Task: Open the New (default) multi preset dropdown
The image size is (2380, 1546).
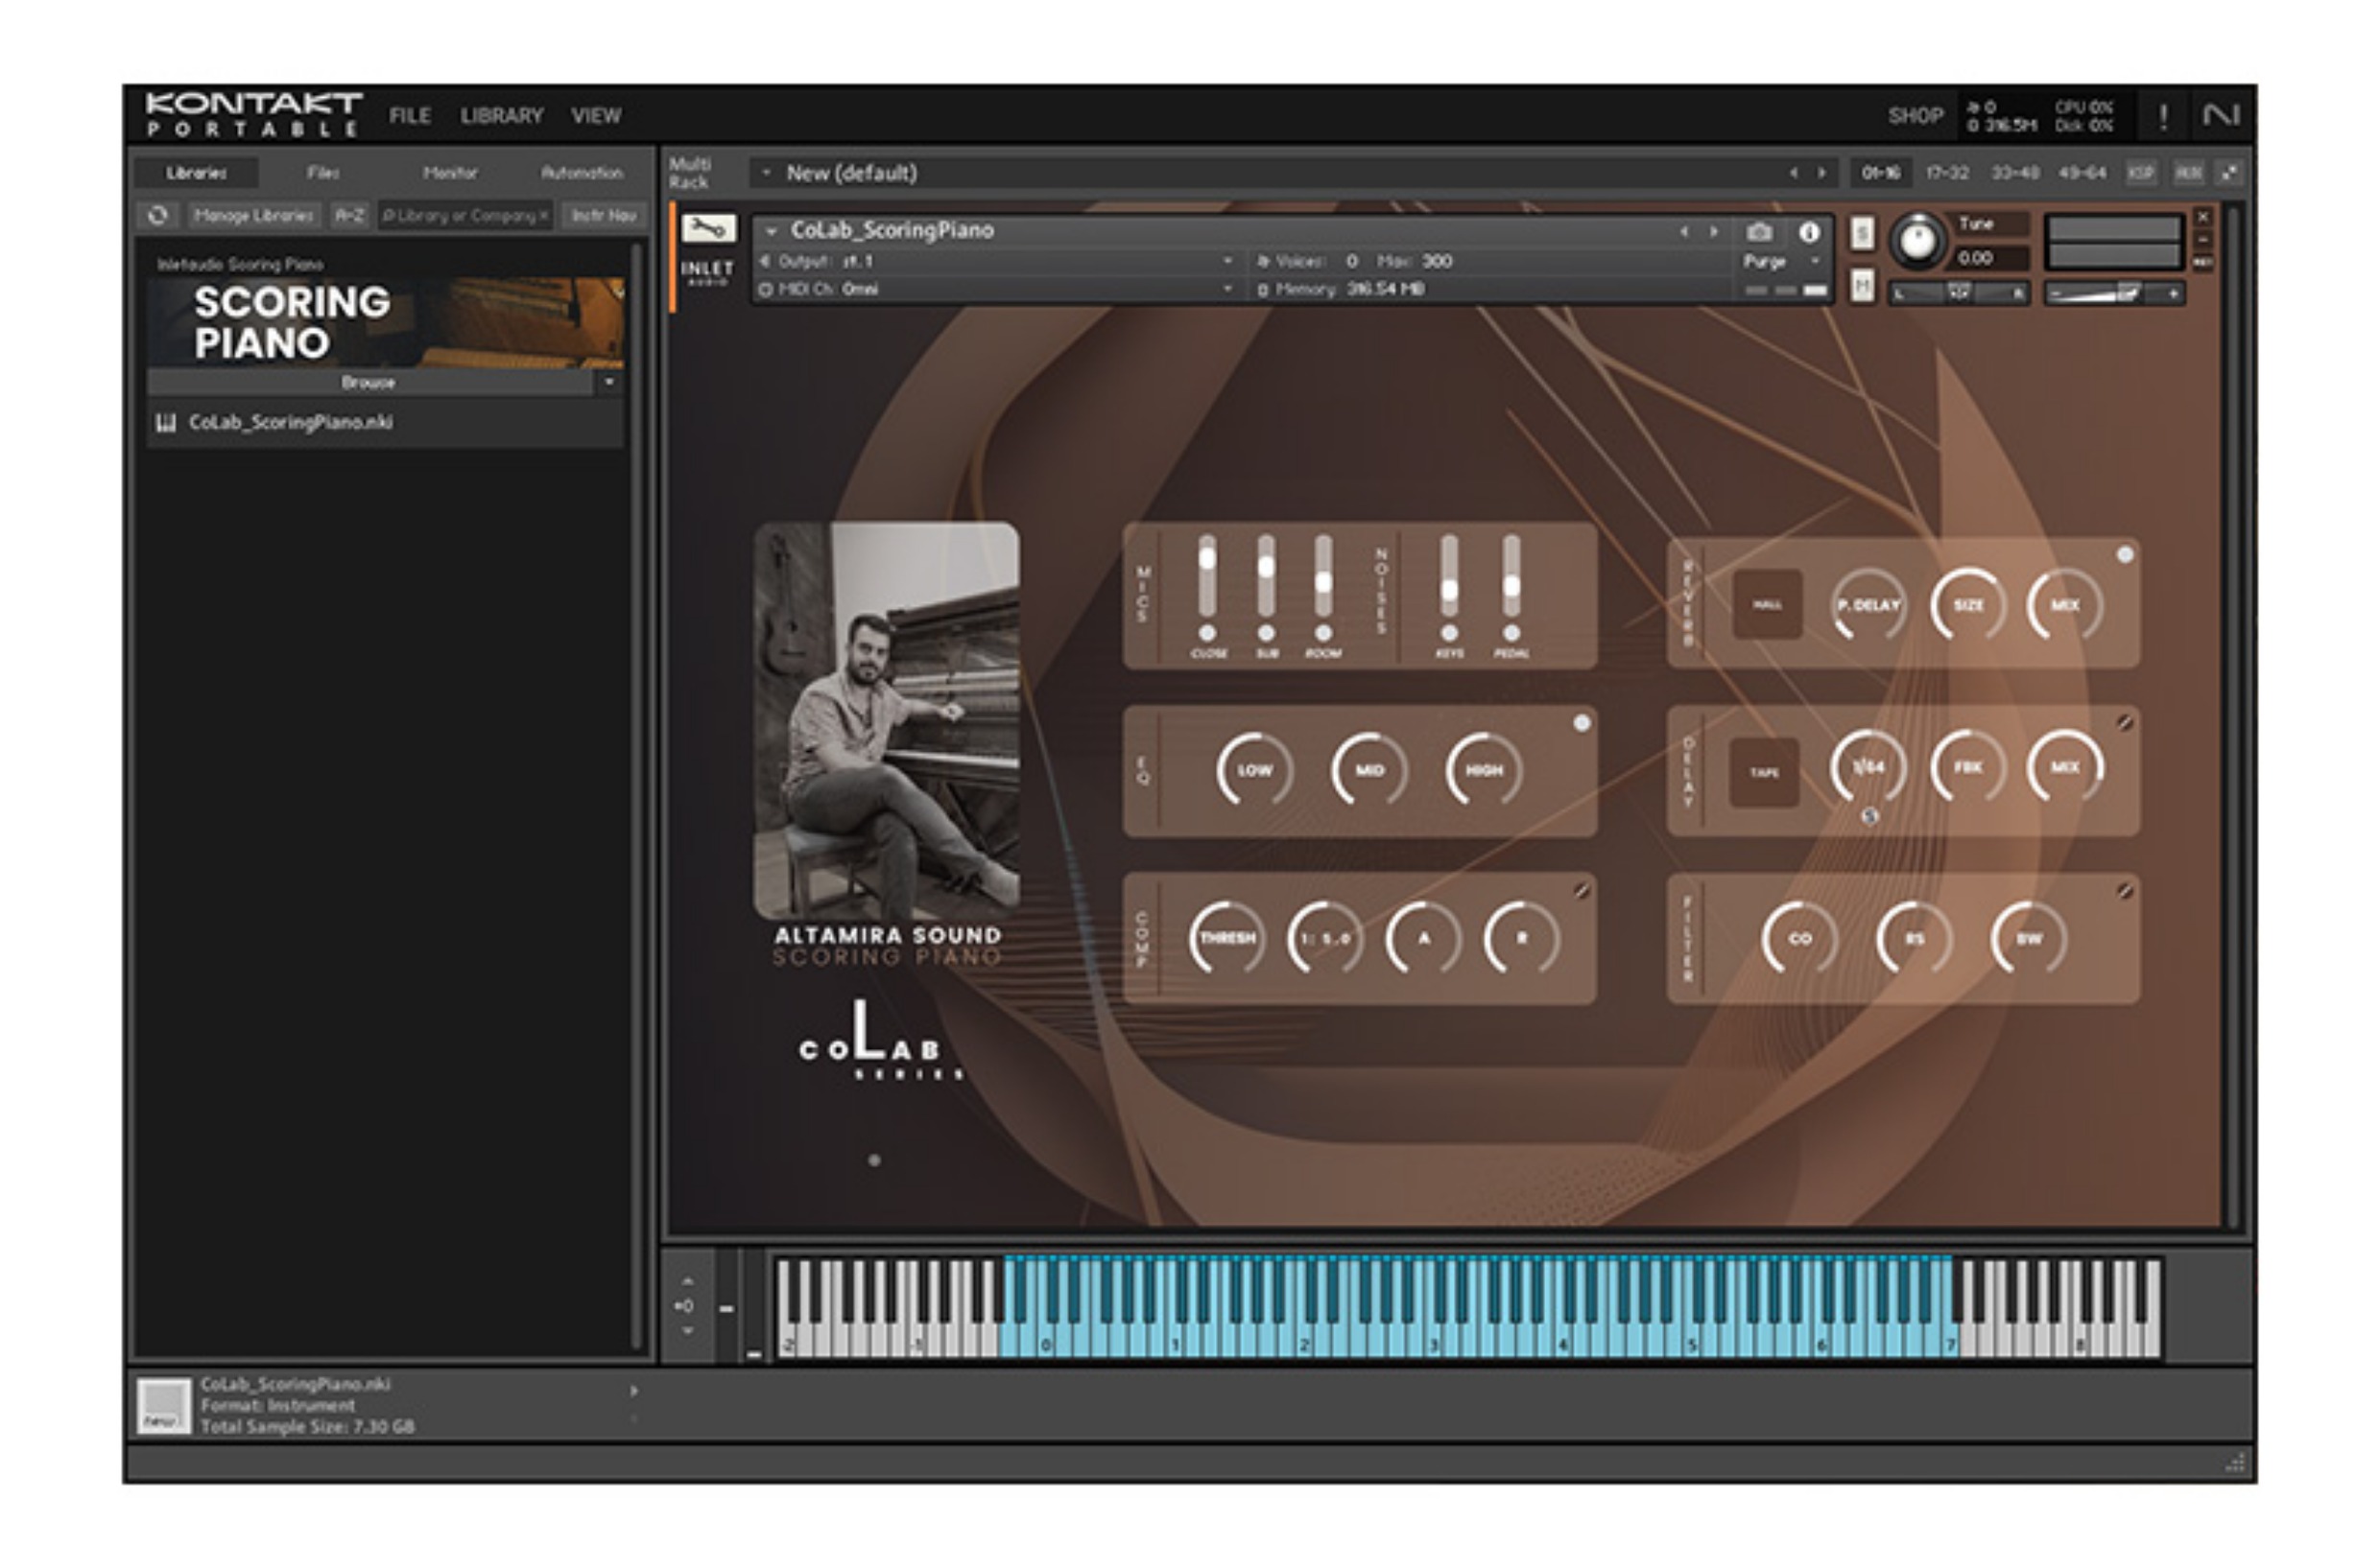Action: pyautogui.click(x=766, y=173)
